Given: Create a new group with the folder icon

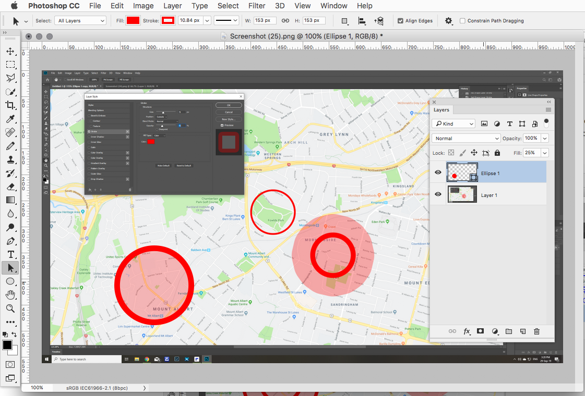Looking at the screenshot, I should (x=509, y=331).
